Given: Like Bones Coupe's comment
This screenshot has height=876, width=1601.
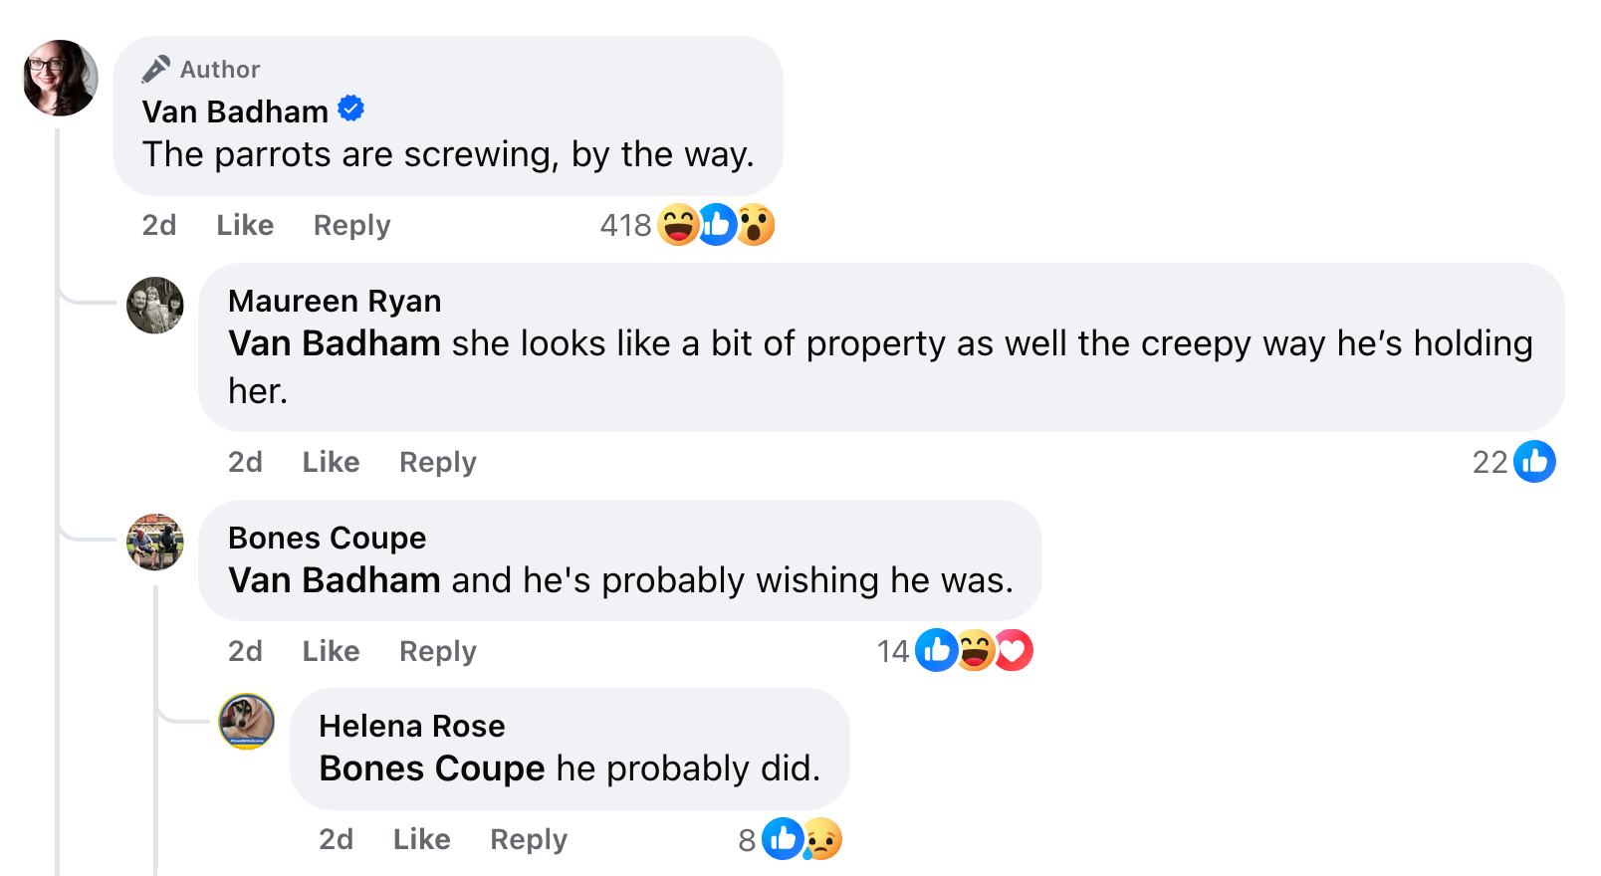Looking at the screenshot, I should click(x=331, y=652).
